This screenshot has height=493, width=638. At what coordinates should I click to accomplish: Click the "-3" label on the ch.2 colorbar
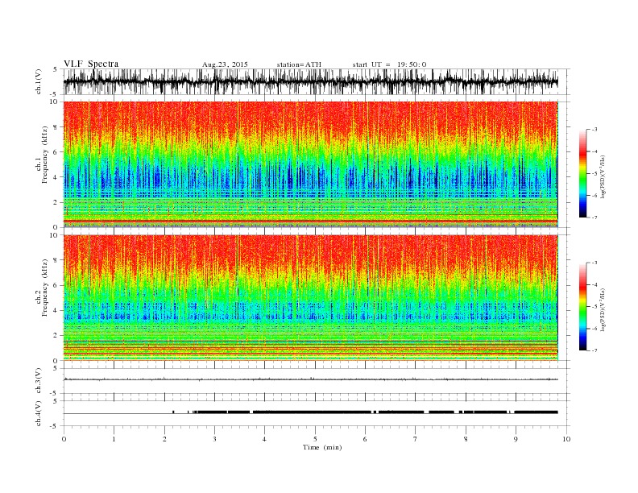point(594,263)
